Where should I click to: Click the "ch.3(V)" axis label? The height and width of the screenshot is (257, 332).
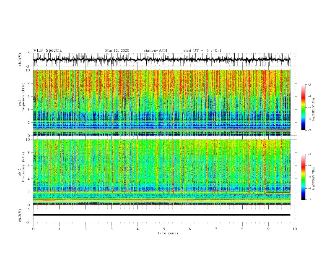[20, 215]
